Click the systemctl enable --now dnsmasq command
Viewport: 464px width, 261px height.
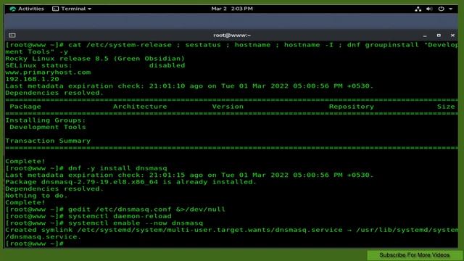[x=136, y=223]
